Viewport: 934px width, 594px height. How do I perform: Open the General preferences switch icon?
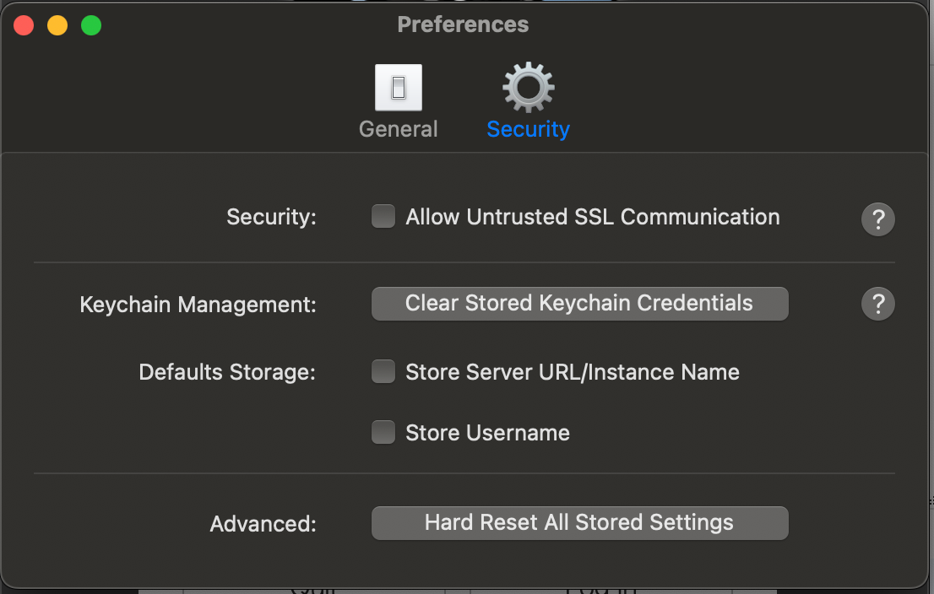399,88
